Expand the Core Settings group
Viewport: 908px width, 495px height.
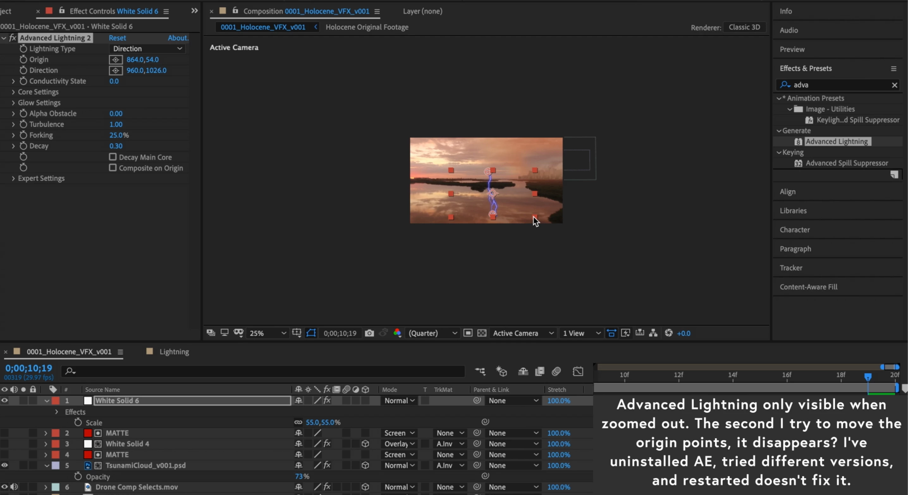pyautogui.click(x=13, y=92)
